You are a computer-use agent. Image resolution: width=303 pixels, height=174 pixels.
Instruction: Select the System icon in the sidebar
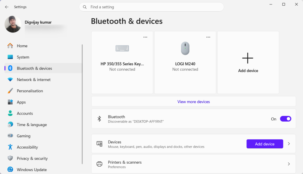[11, 57]
